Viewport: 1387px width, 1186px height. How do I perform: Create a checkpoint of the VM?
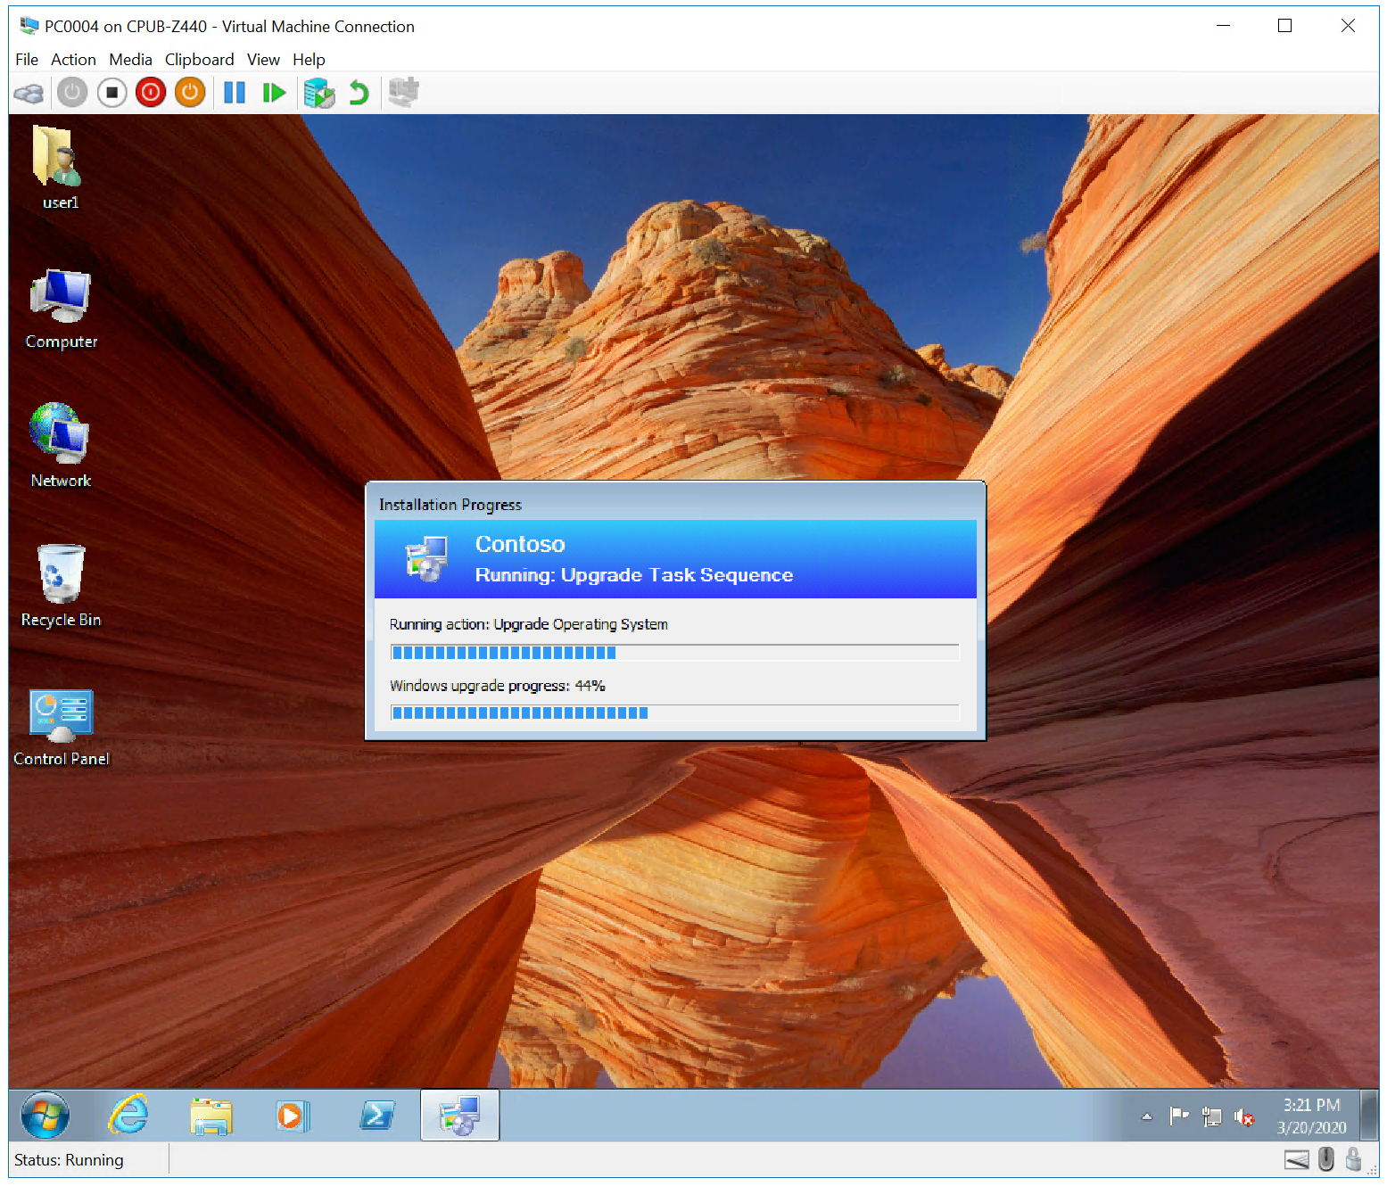click(318, 92)
